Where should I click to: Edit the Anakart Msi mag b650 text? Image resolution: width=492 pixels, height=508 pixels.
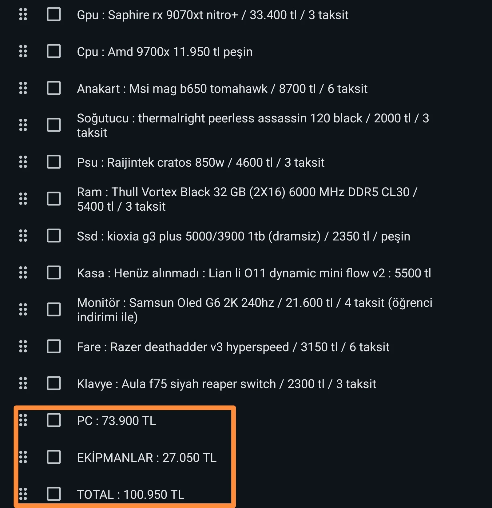coord(222,89)
